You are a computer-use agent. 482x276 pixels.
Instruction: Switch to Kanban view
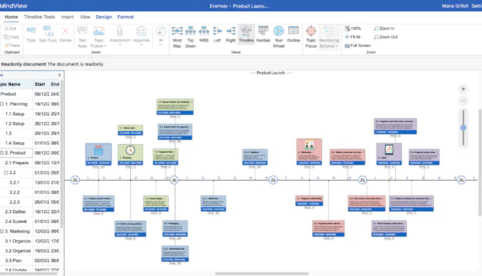pyautogui.click(x=263, y=34)
